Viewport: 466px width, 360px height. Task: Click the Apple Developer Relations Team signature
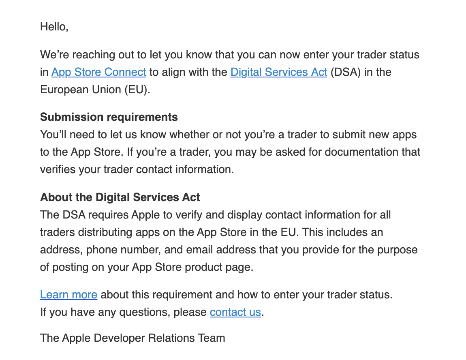pos(133,338)
